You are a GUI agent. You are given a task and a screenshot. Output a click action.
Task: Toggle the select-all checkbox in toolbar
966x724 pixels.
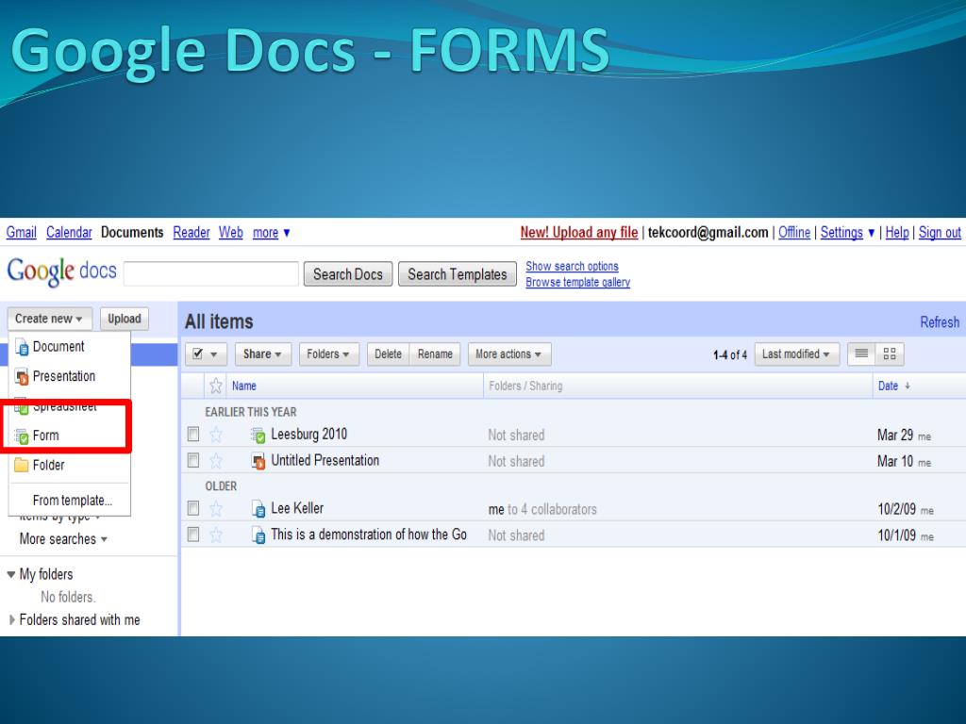pos(198,354)
